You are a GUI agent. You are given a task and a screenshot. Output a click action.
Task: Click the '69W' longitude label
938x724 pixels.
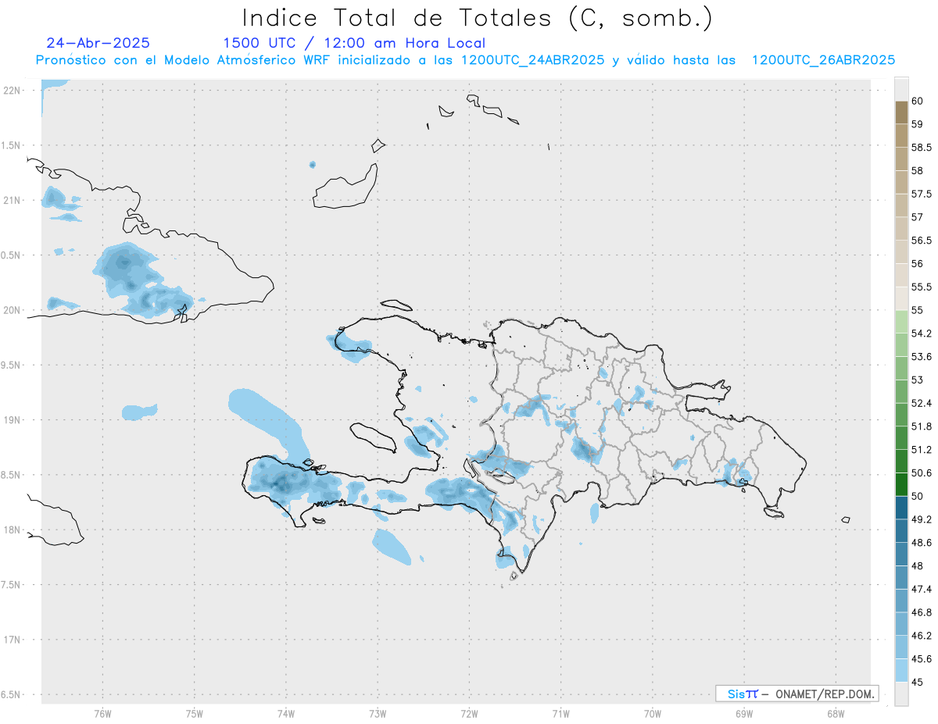(744, 713)
